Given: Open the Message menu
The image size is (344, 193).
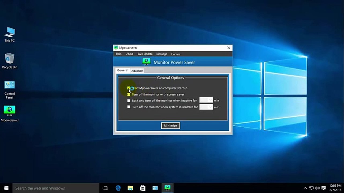Looking at the screenshot, I should (x=162, y=54).
